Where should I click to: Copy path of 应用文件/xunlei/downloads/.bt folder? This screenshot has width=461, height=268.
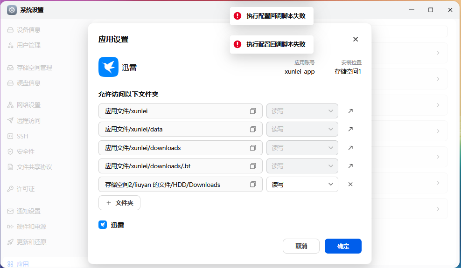pyautogui.click(x=253, y=166)
